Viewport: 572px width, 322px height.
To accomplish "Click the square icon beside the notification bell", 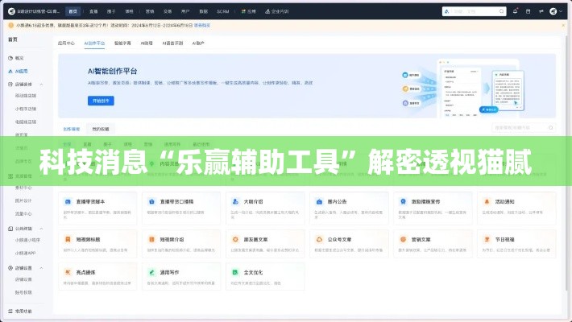I will pos(528,11).
